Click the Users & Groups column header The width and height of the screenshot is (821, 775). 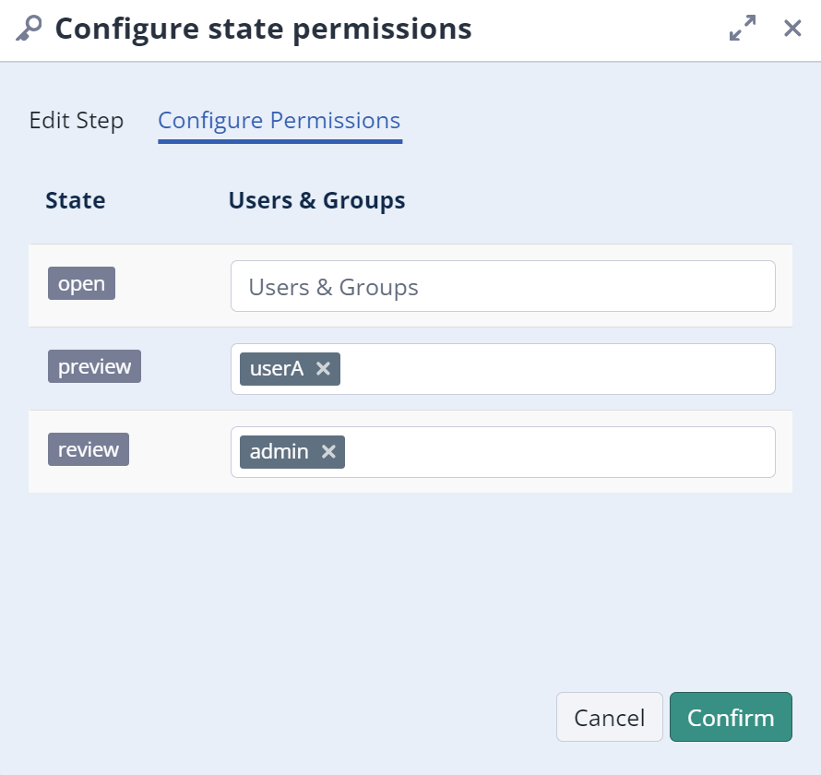[316, 200]
